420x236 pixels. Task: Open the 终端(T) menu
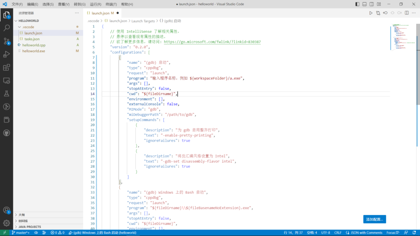111,4
